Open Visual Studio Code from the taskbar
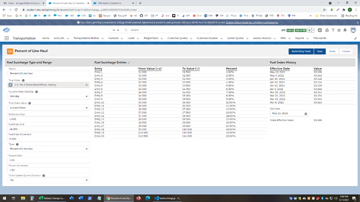Viewport: 360px width, 202px height. coord(167,198)
